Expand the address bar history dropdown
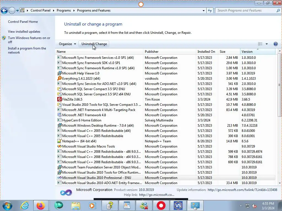282x211 pixels. tap(204, 11)
